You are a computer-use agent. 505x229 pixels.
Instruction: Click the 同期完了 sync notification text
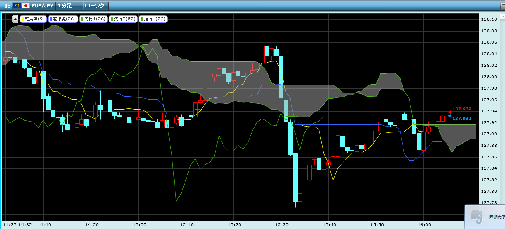point(497,217)
